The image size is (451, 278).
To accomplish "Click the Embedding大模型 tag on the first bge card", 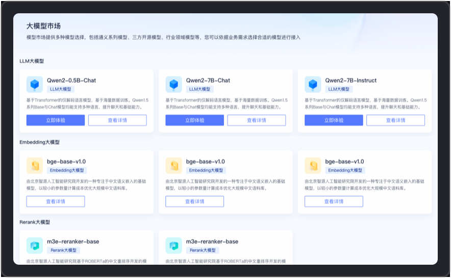I will [x=67, y=170].
